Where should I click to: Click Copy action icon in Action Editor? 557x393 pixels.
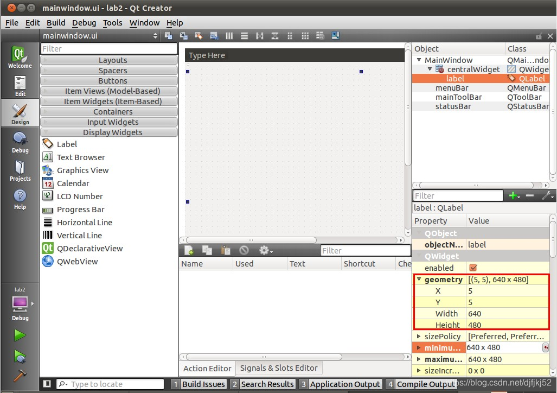207,250
